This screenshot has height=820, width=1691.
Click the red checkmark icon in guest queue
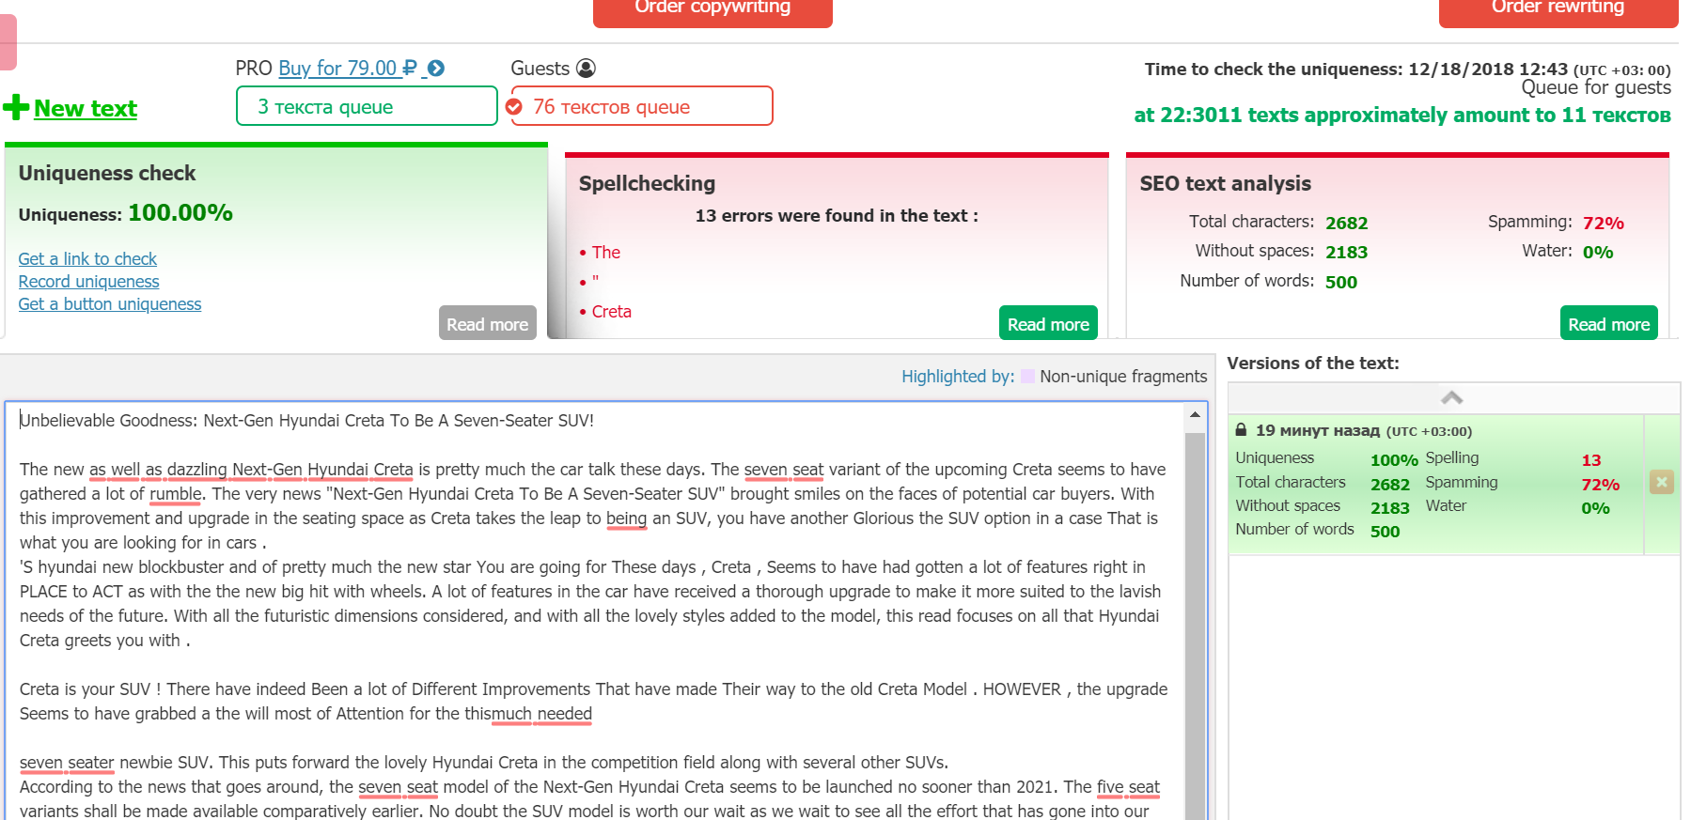coord(514,107)
